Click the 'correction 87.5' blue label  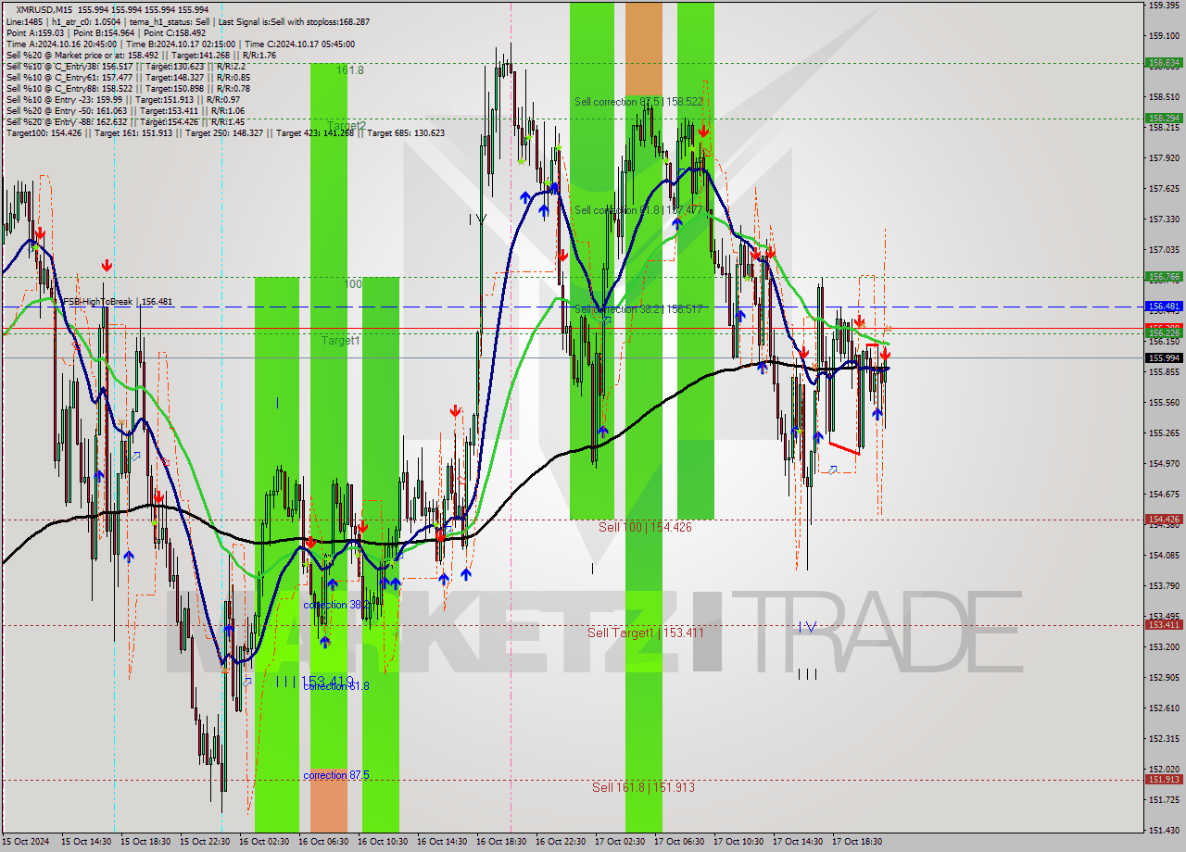click(x=335, y=775)
